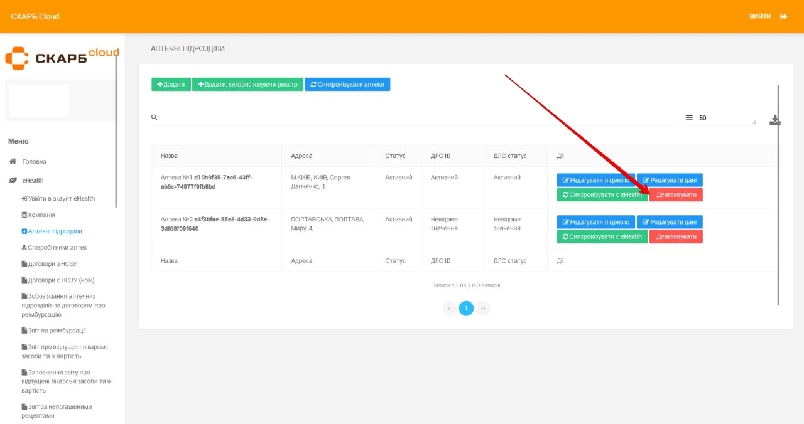Collapse the eHealth menu section

[x=33, y=180]
